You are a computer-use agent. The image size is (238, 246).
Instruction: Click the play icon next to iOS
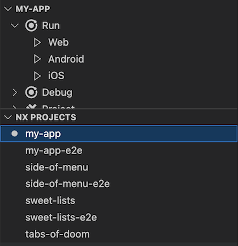tap(37, 76)
